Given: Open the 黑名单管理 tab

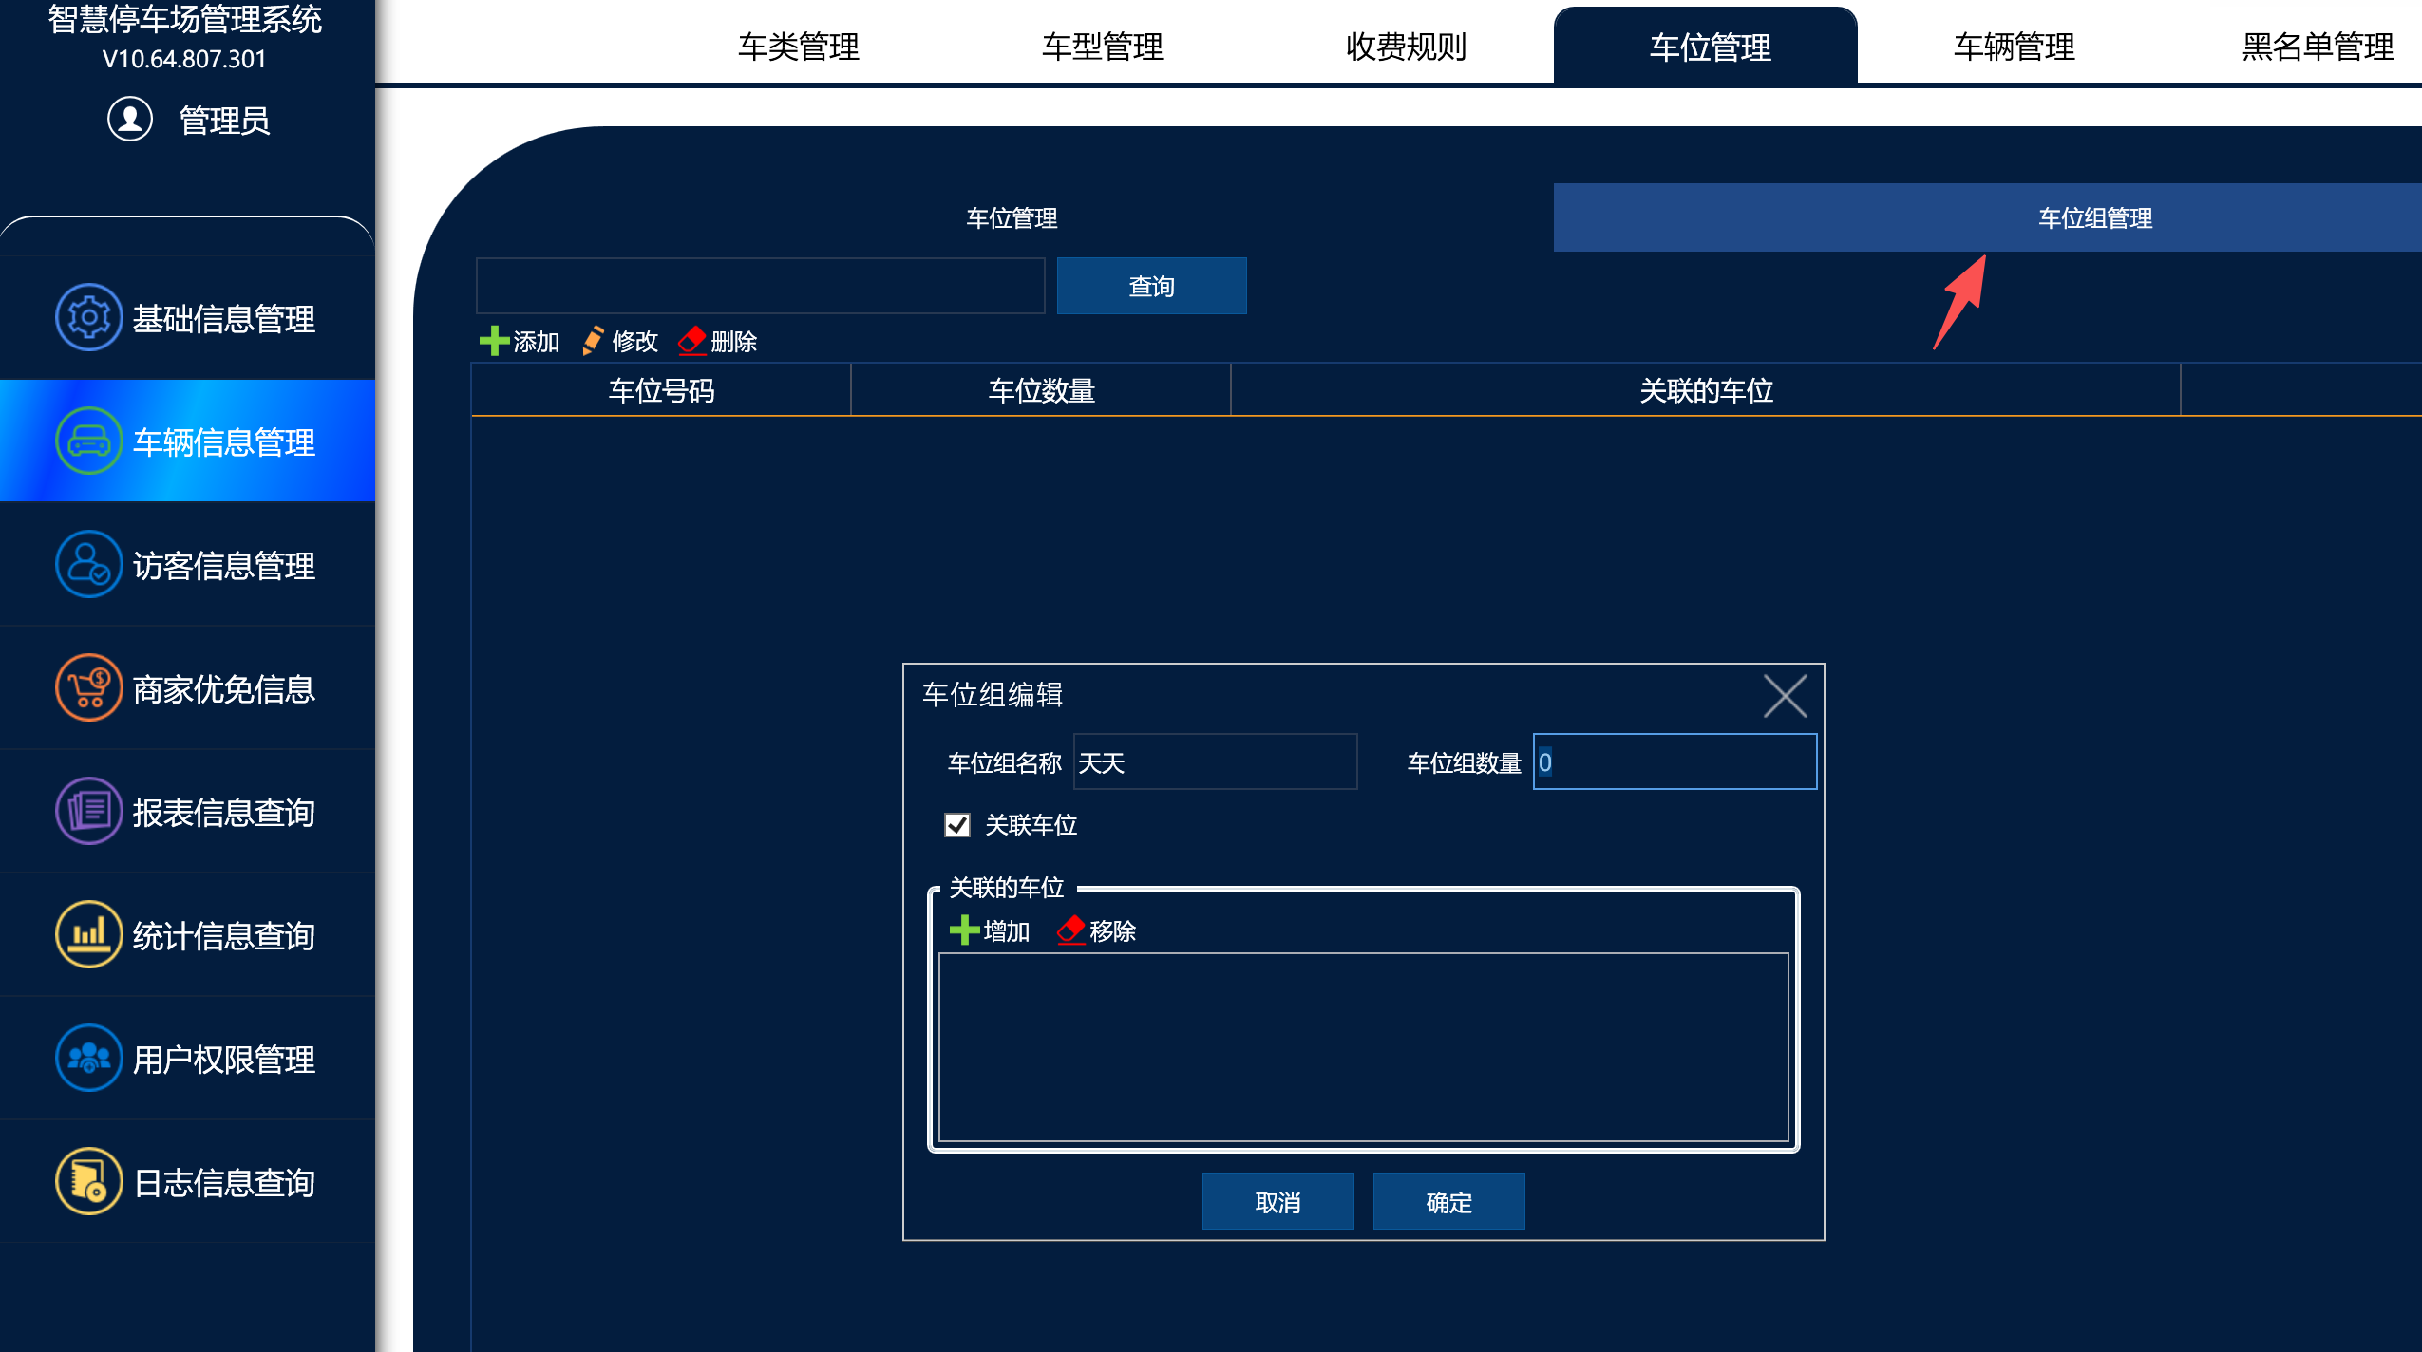Looking at the screenshot, I should pyautogui.click(x=2318, y=47).
